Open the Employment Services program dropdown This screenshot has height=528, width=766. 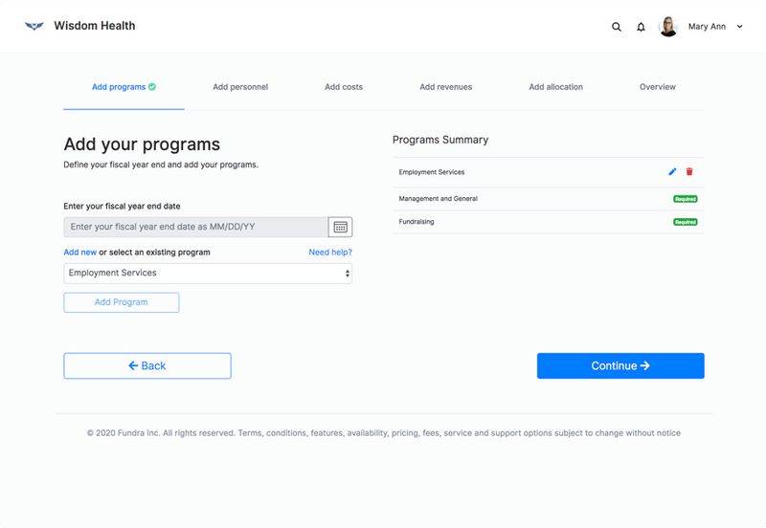coord(208,274)
